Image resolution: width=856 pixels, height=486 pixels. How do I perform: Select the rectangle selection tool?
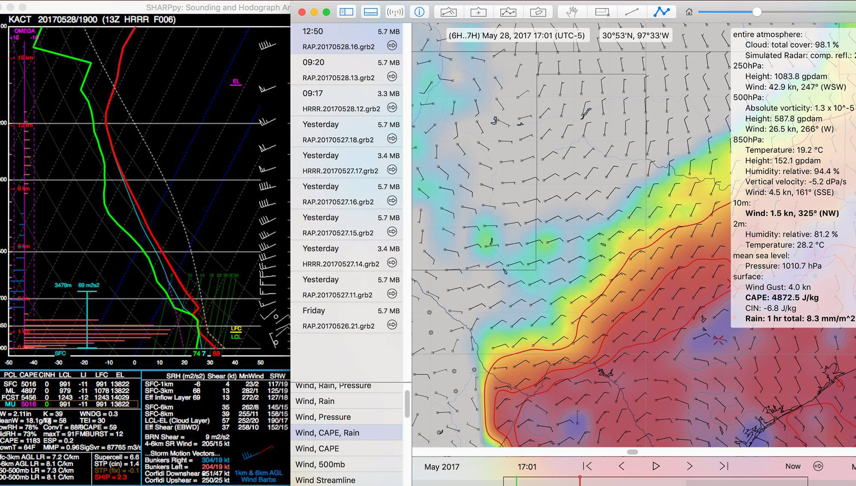point(602,12)
